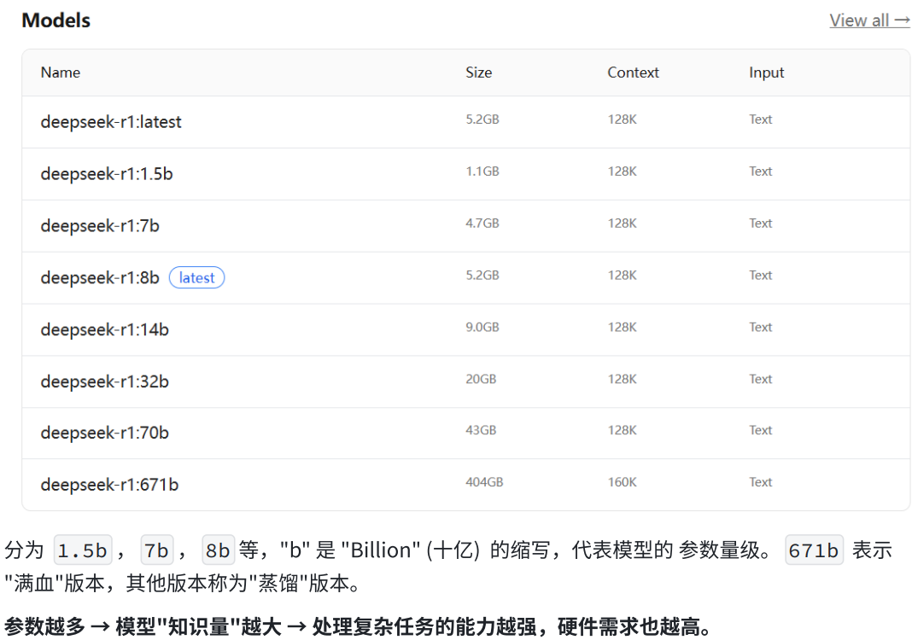Click the 1.5b code tag in paragraph
This screenshot has width=912, height=640.
(83, 550)
